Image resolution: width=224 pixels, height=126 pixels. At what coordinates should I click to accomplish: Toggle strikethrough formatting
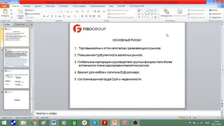pos(60,16)
